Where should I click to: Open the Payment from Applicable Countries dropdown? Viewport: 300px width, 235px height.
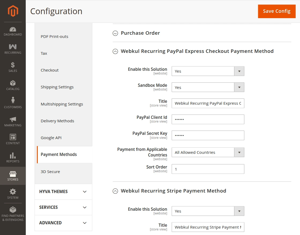(x=239, y=152)
